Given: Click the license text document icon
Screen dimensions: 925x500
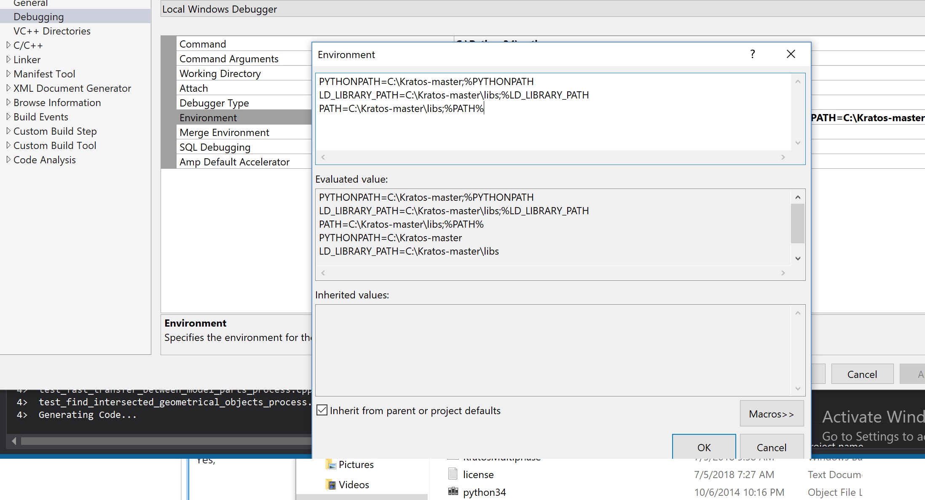Looking at the screenshot, I should tap(453, 473).
